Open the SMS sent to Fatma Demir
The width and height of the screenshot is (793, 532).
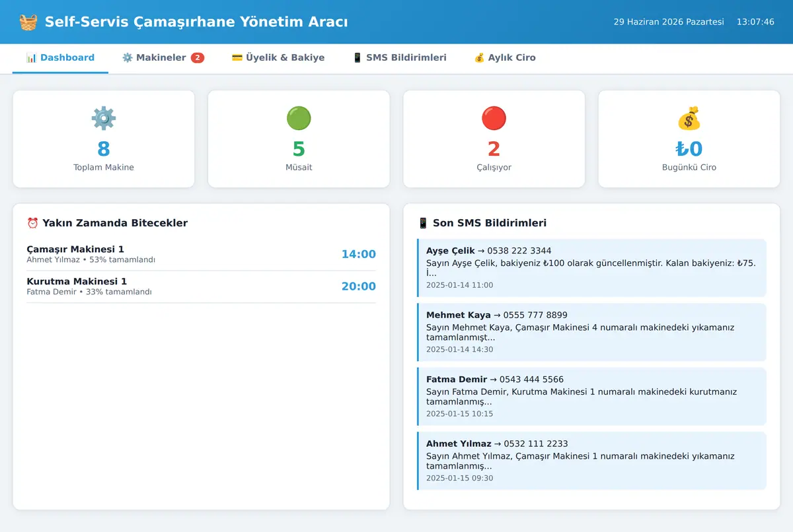592,397
